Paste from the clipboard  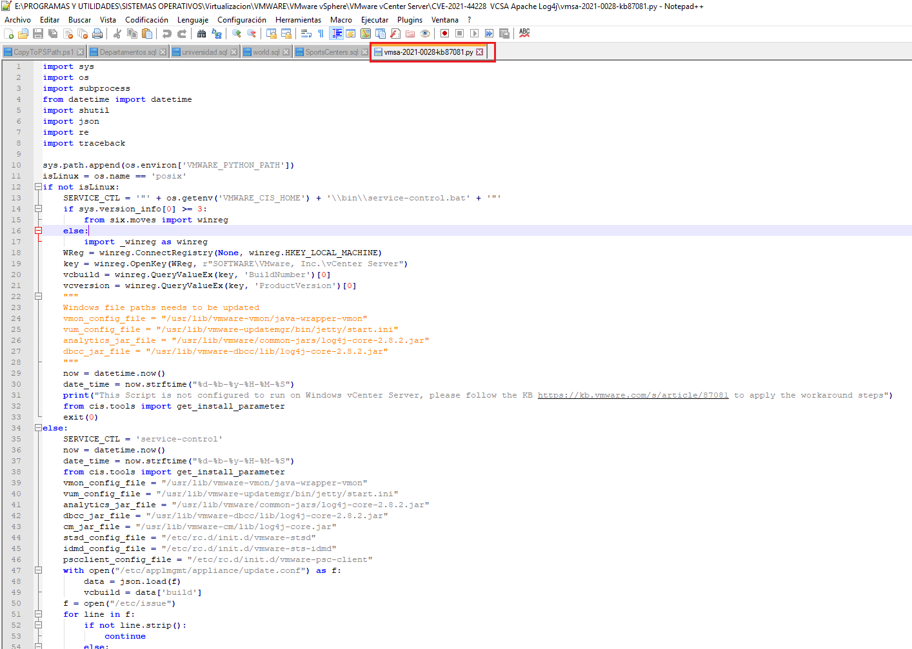(146, 33)
